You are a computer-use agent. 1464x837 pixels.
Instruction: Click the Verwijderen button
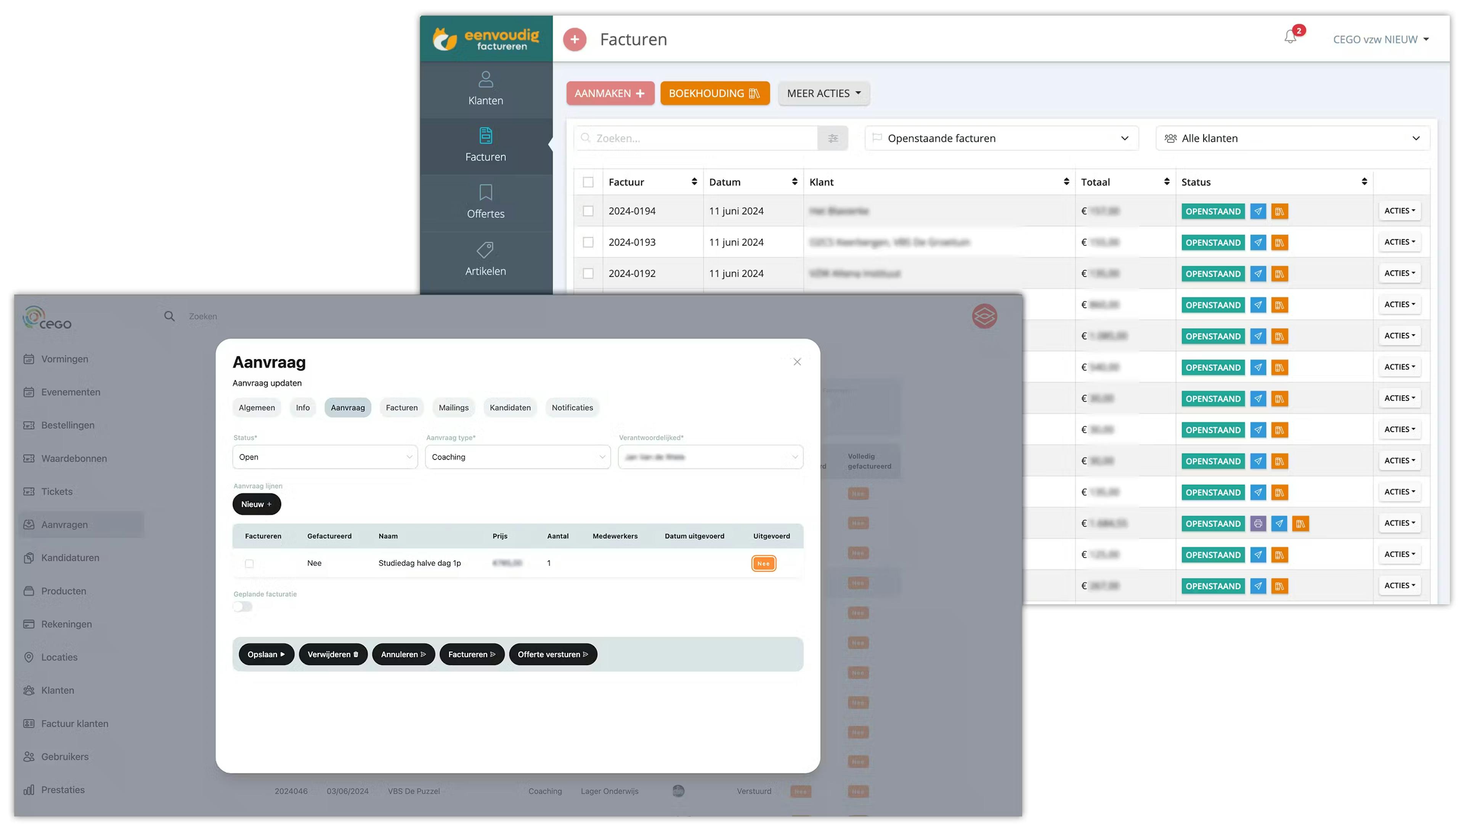(333, 654)
